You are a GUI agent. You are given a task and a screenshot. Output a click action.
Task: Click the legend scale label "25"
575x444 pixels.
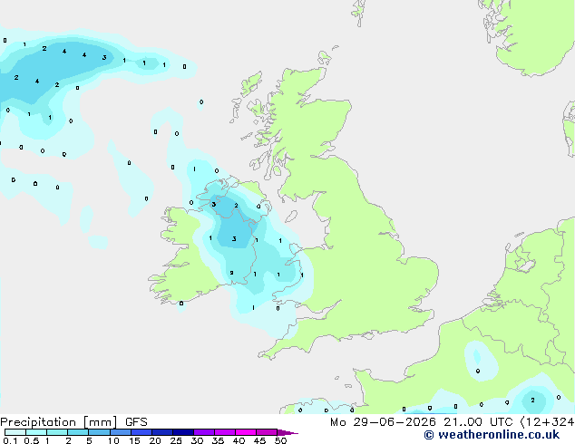(x=176, y=440)
